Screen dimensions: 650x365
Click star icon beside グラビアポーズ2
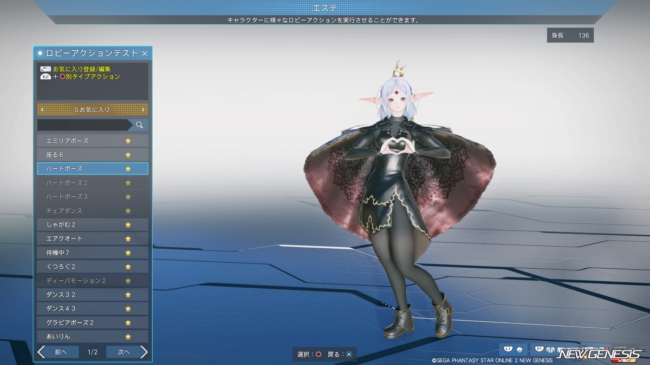coord(128,323)
